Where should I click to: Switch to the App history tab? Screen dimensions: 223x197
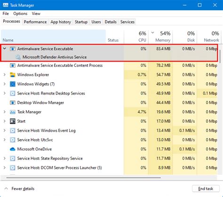pos(61,22)
